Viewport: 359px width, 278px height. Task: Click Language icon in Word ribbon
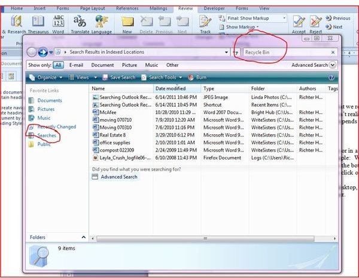point(101,21)
